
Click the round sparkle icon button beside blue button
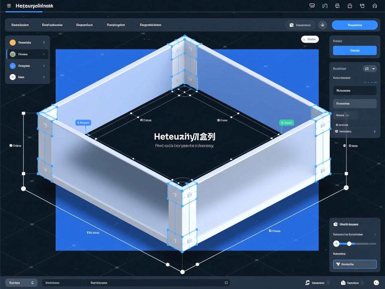pyautogui.click(x=323, y=25)
